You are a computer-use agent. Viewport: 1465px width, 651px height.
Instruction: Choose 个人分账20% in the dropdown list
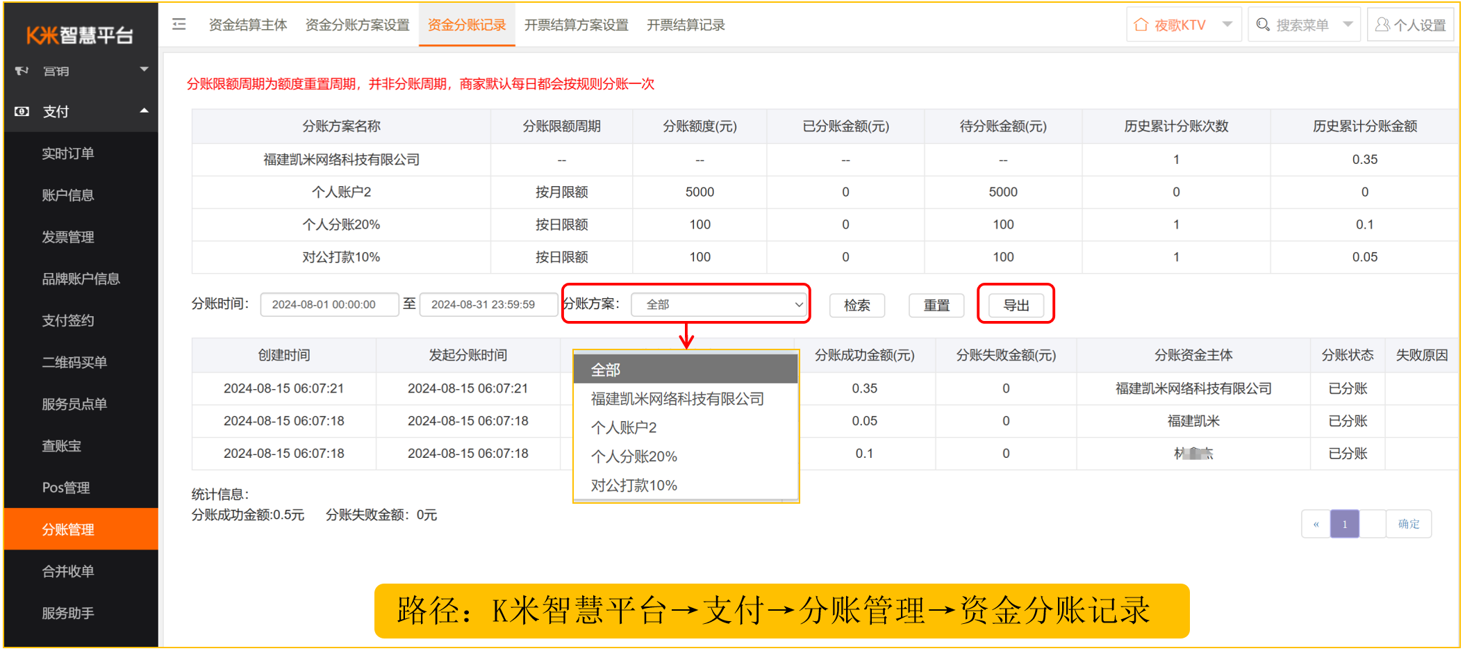click(686, 456)
